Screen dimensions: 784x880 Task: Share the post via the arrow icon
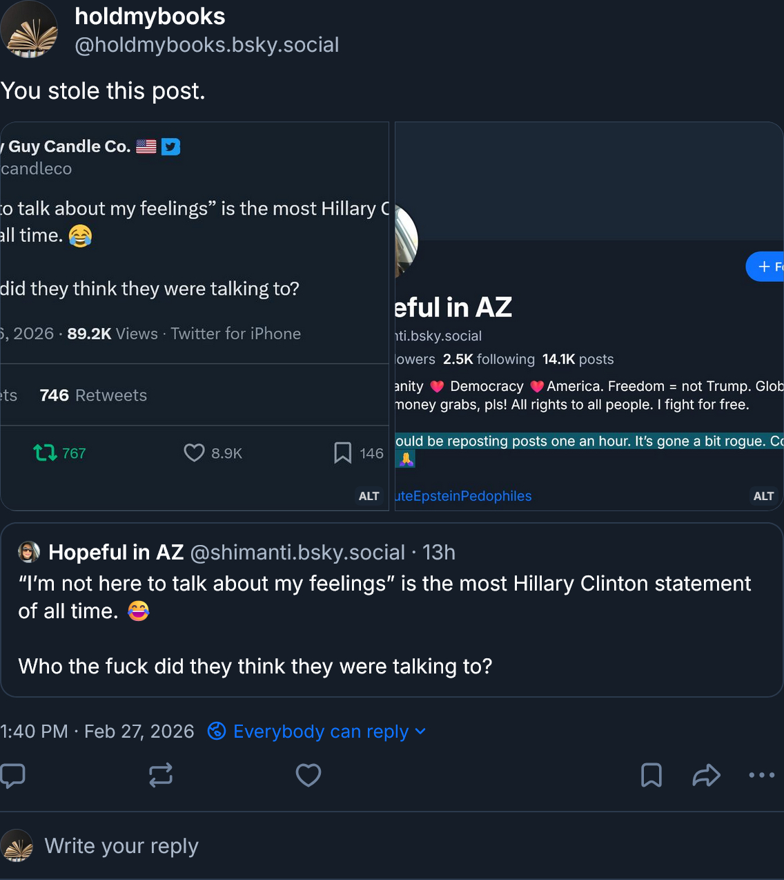(x=706, y=776)
